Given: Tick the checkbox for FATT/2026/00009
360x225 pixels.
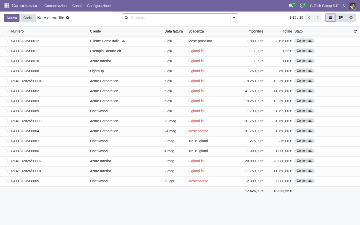Looking at the screenshot, I should tap(6, 111).
